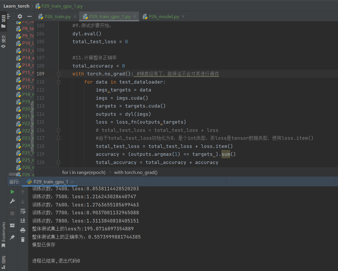Screen dimensions: 338x271
Task: Open the P17 file in project tree
Action: (x=25, y=87)
